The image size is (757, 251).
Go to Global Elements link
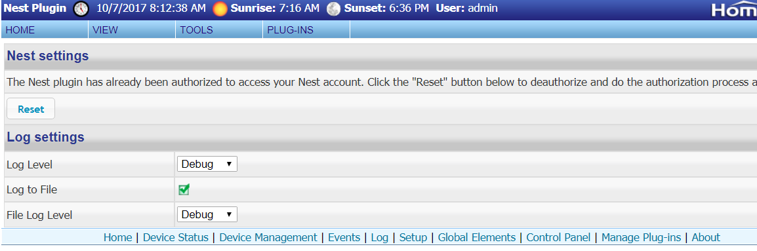tap(477, 237)
